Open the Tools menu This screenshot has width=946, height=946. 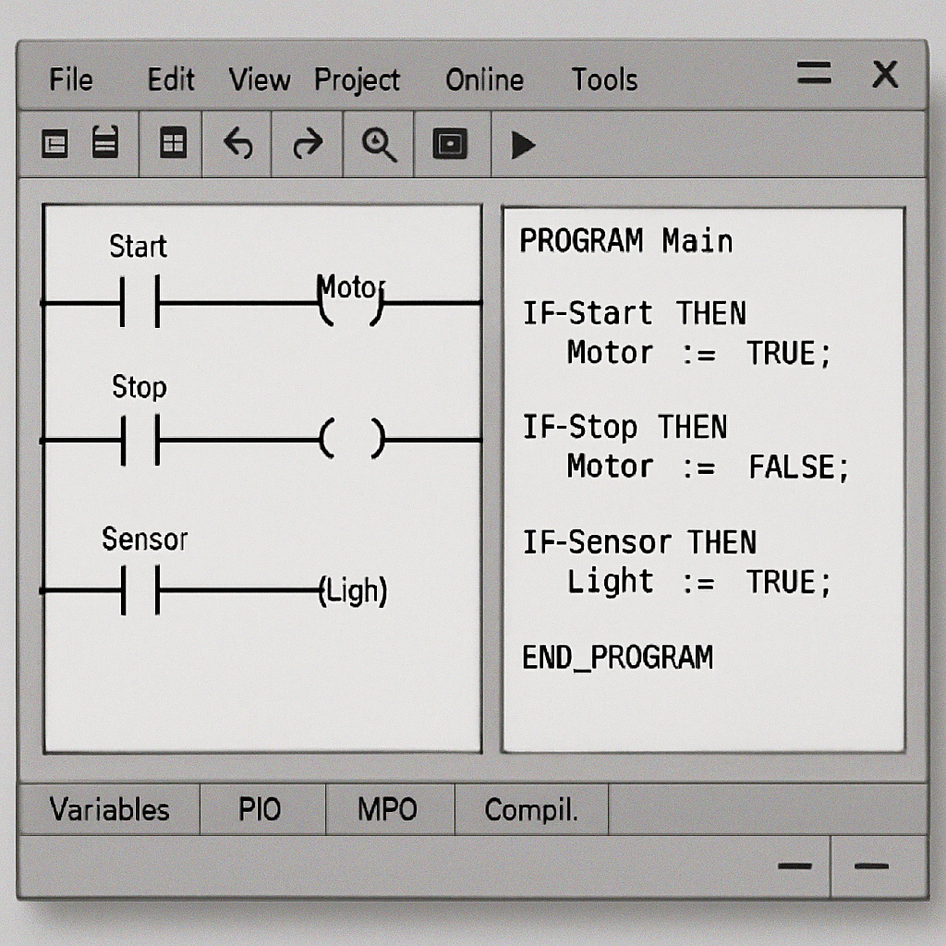[x=606, y=80]
